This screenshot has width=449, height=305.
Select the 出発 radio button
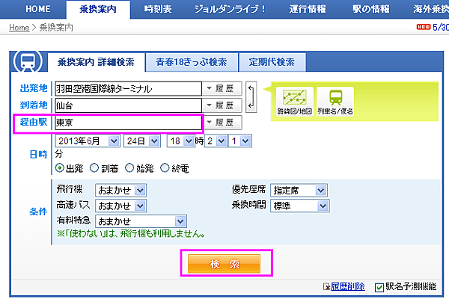[60, 168]
